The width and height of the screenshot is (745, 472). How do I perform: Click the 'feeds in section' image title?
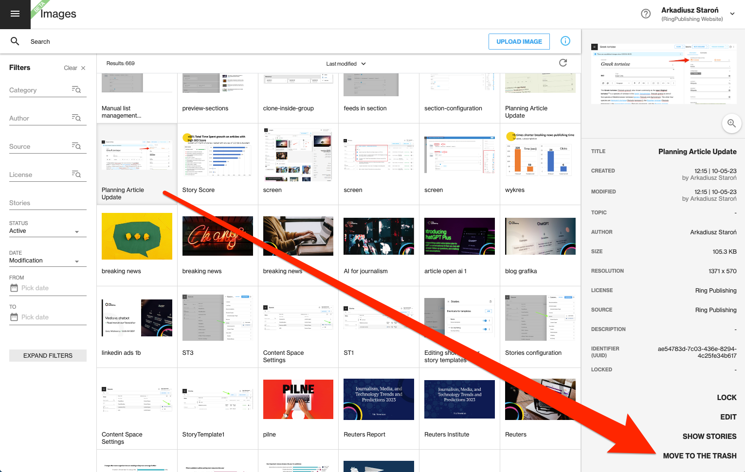365,108
